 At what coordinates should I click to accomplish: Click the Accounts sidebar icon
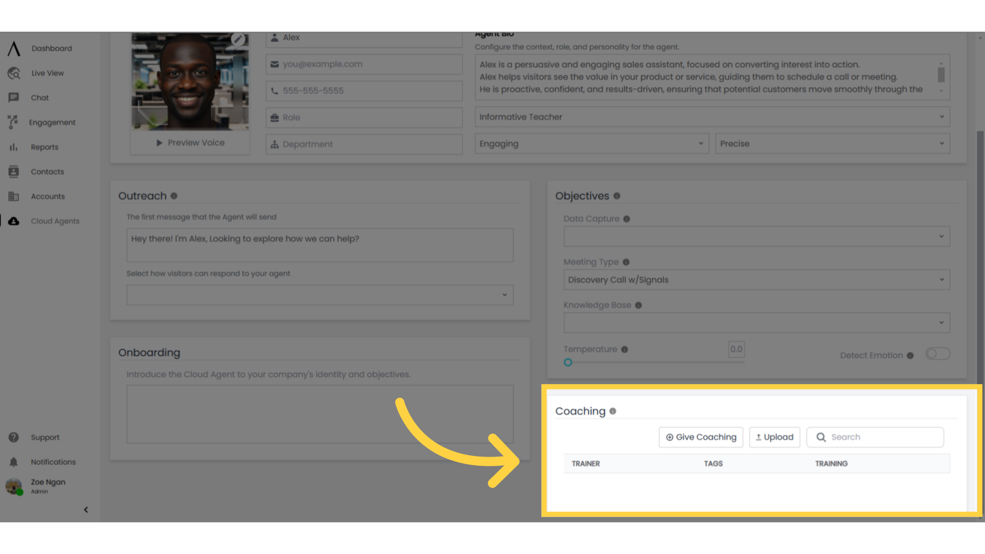[13, 195]
